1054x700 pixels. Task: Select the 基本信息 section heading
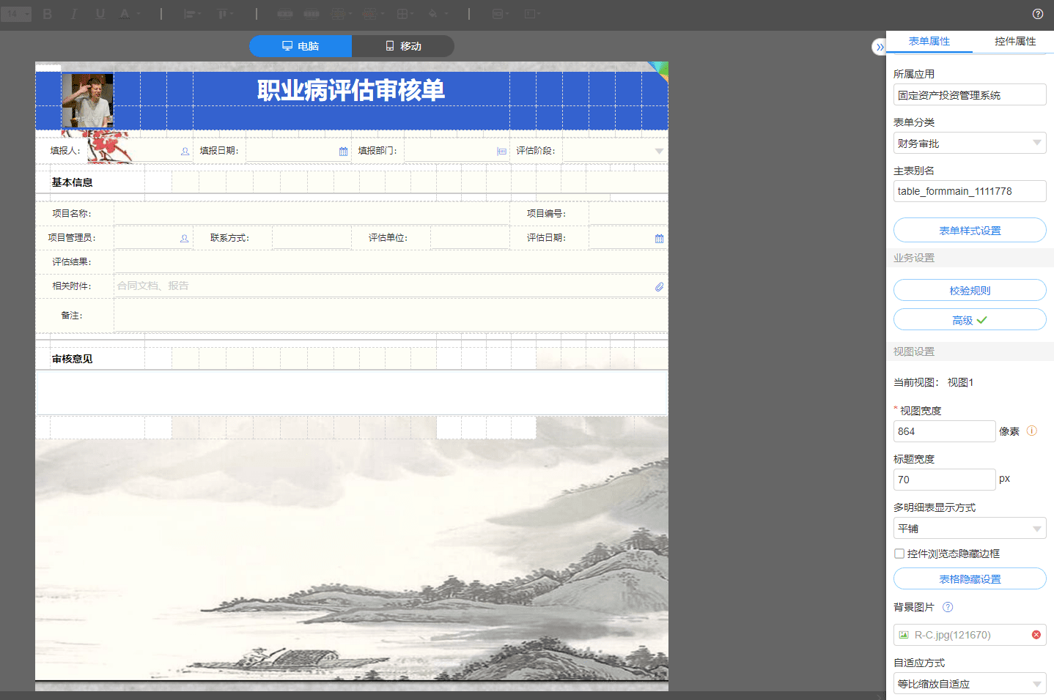coord(72,182)
